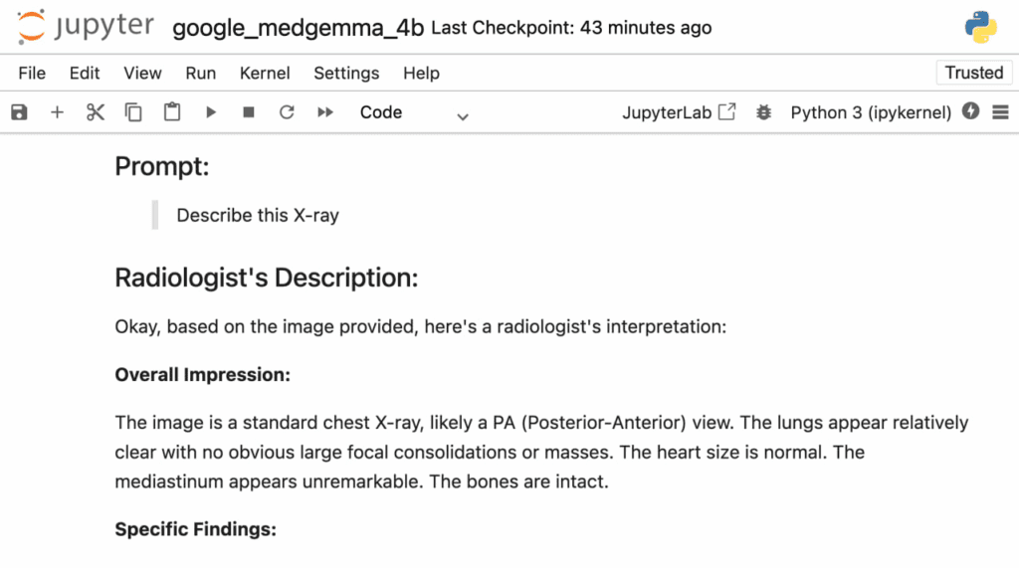This screenshot has height=568, width=1019.
Task: Open the hamburger sidebar menu icon
Action: (1000, 112)
